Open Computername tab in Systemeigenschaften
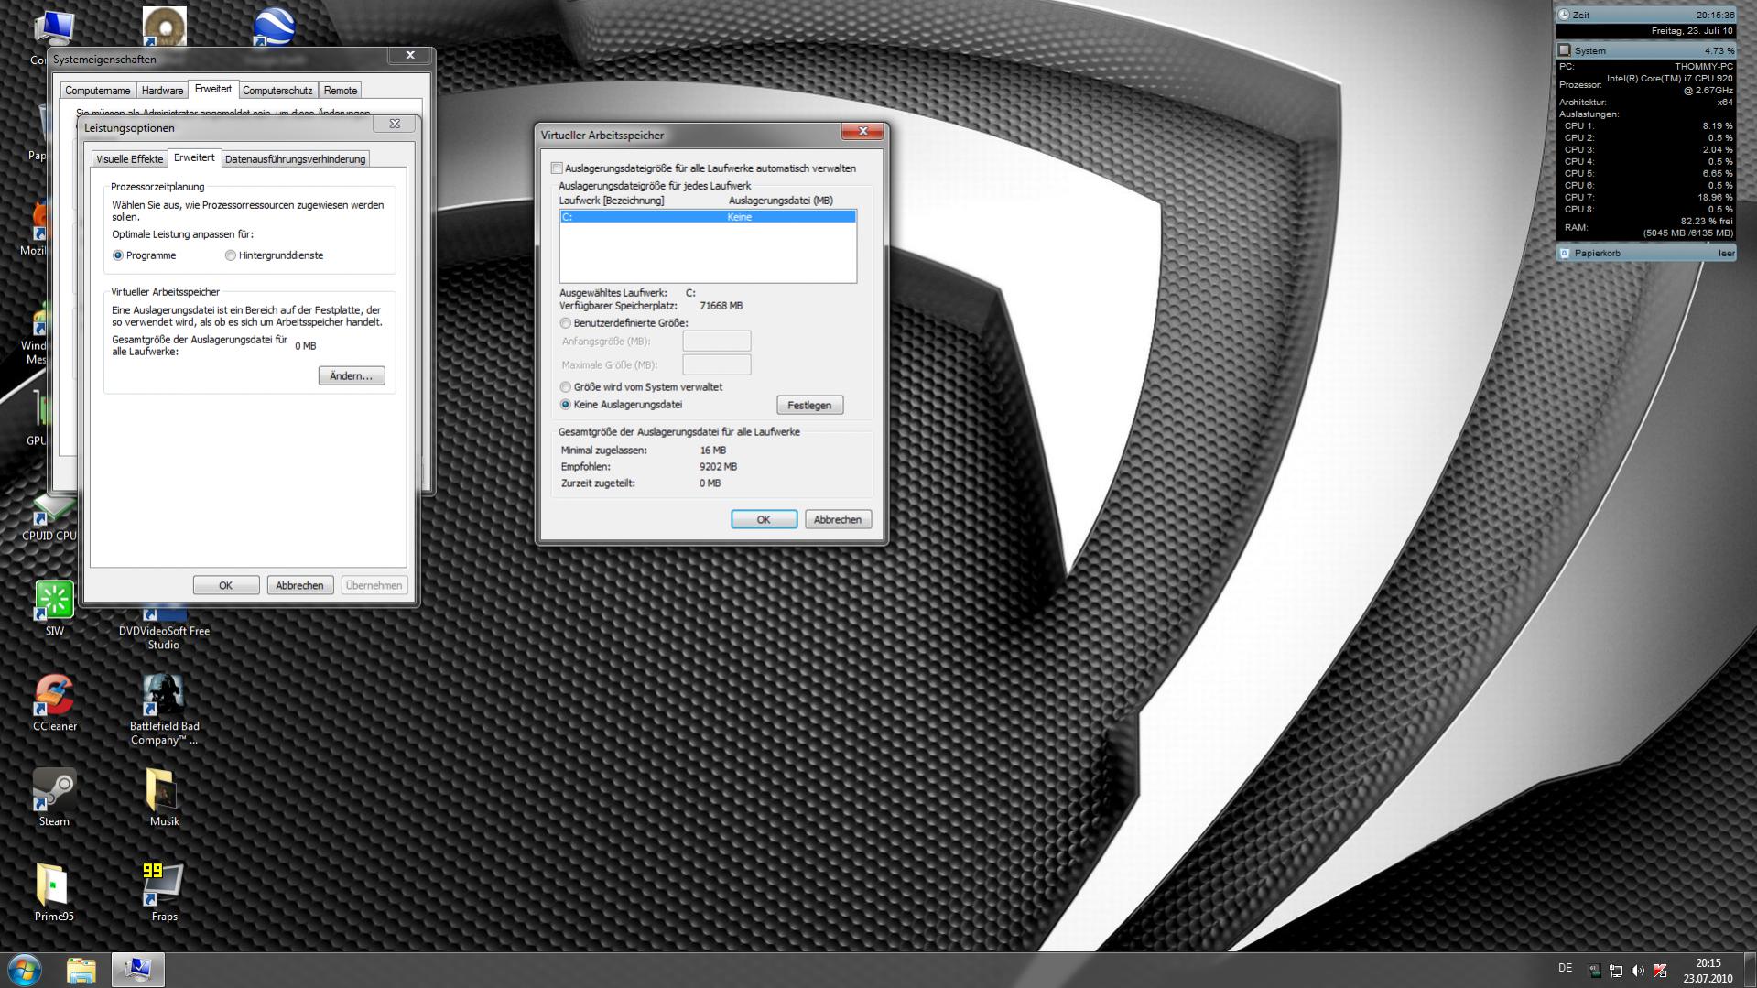The height and width of the screenshot is (988, 1757). click(97, 91)
